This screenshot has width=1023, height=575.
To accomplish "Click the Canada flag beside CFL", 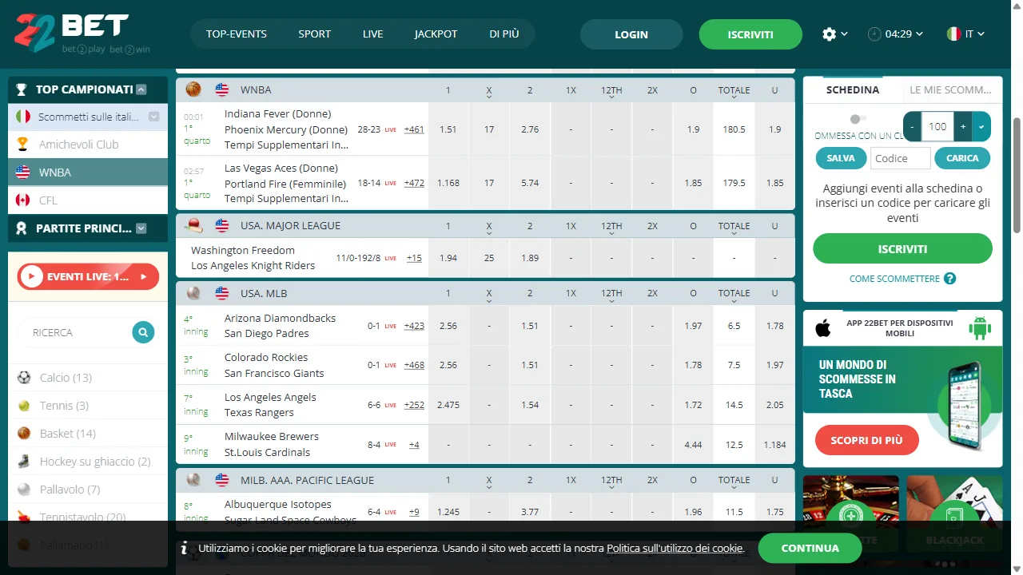I will tap(23, 200).
